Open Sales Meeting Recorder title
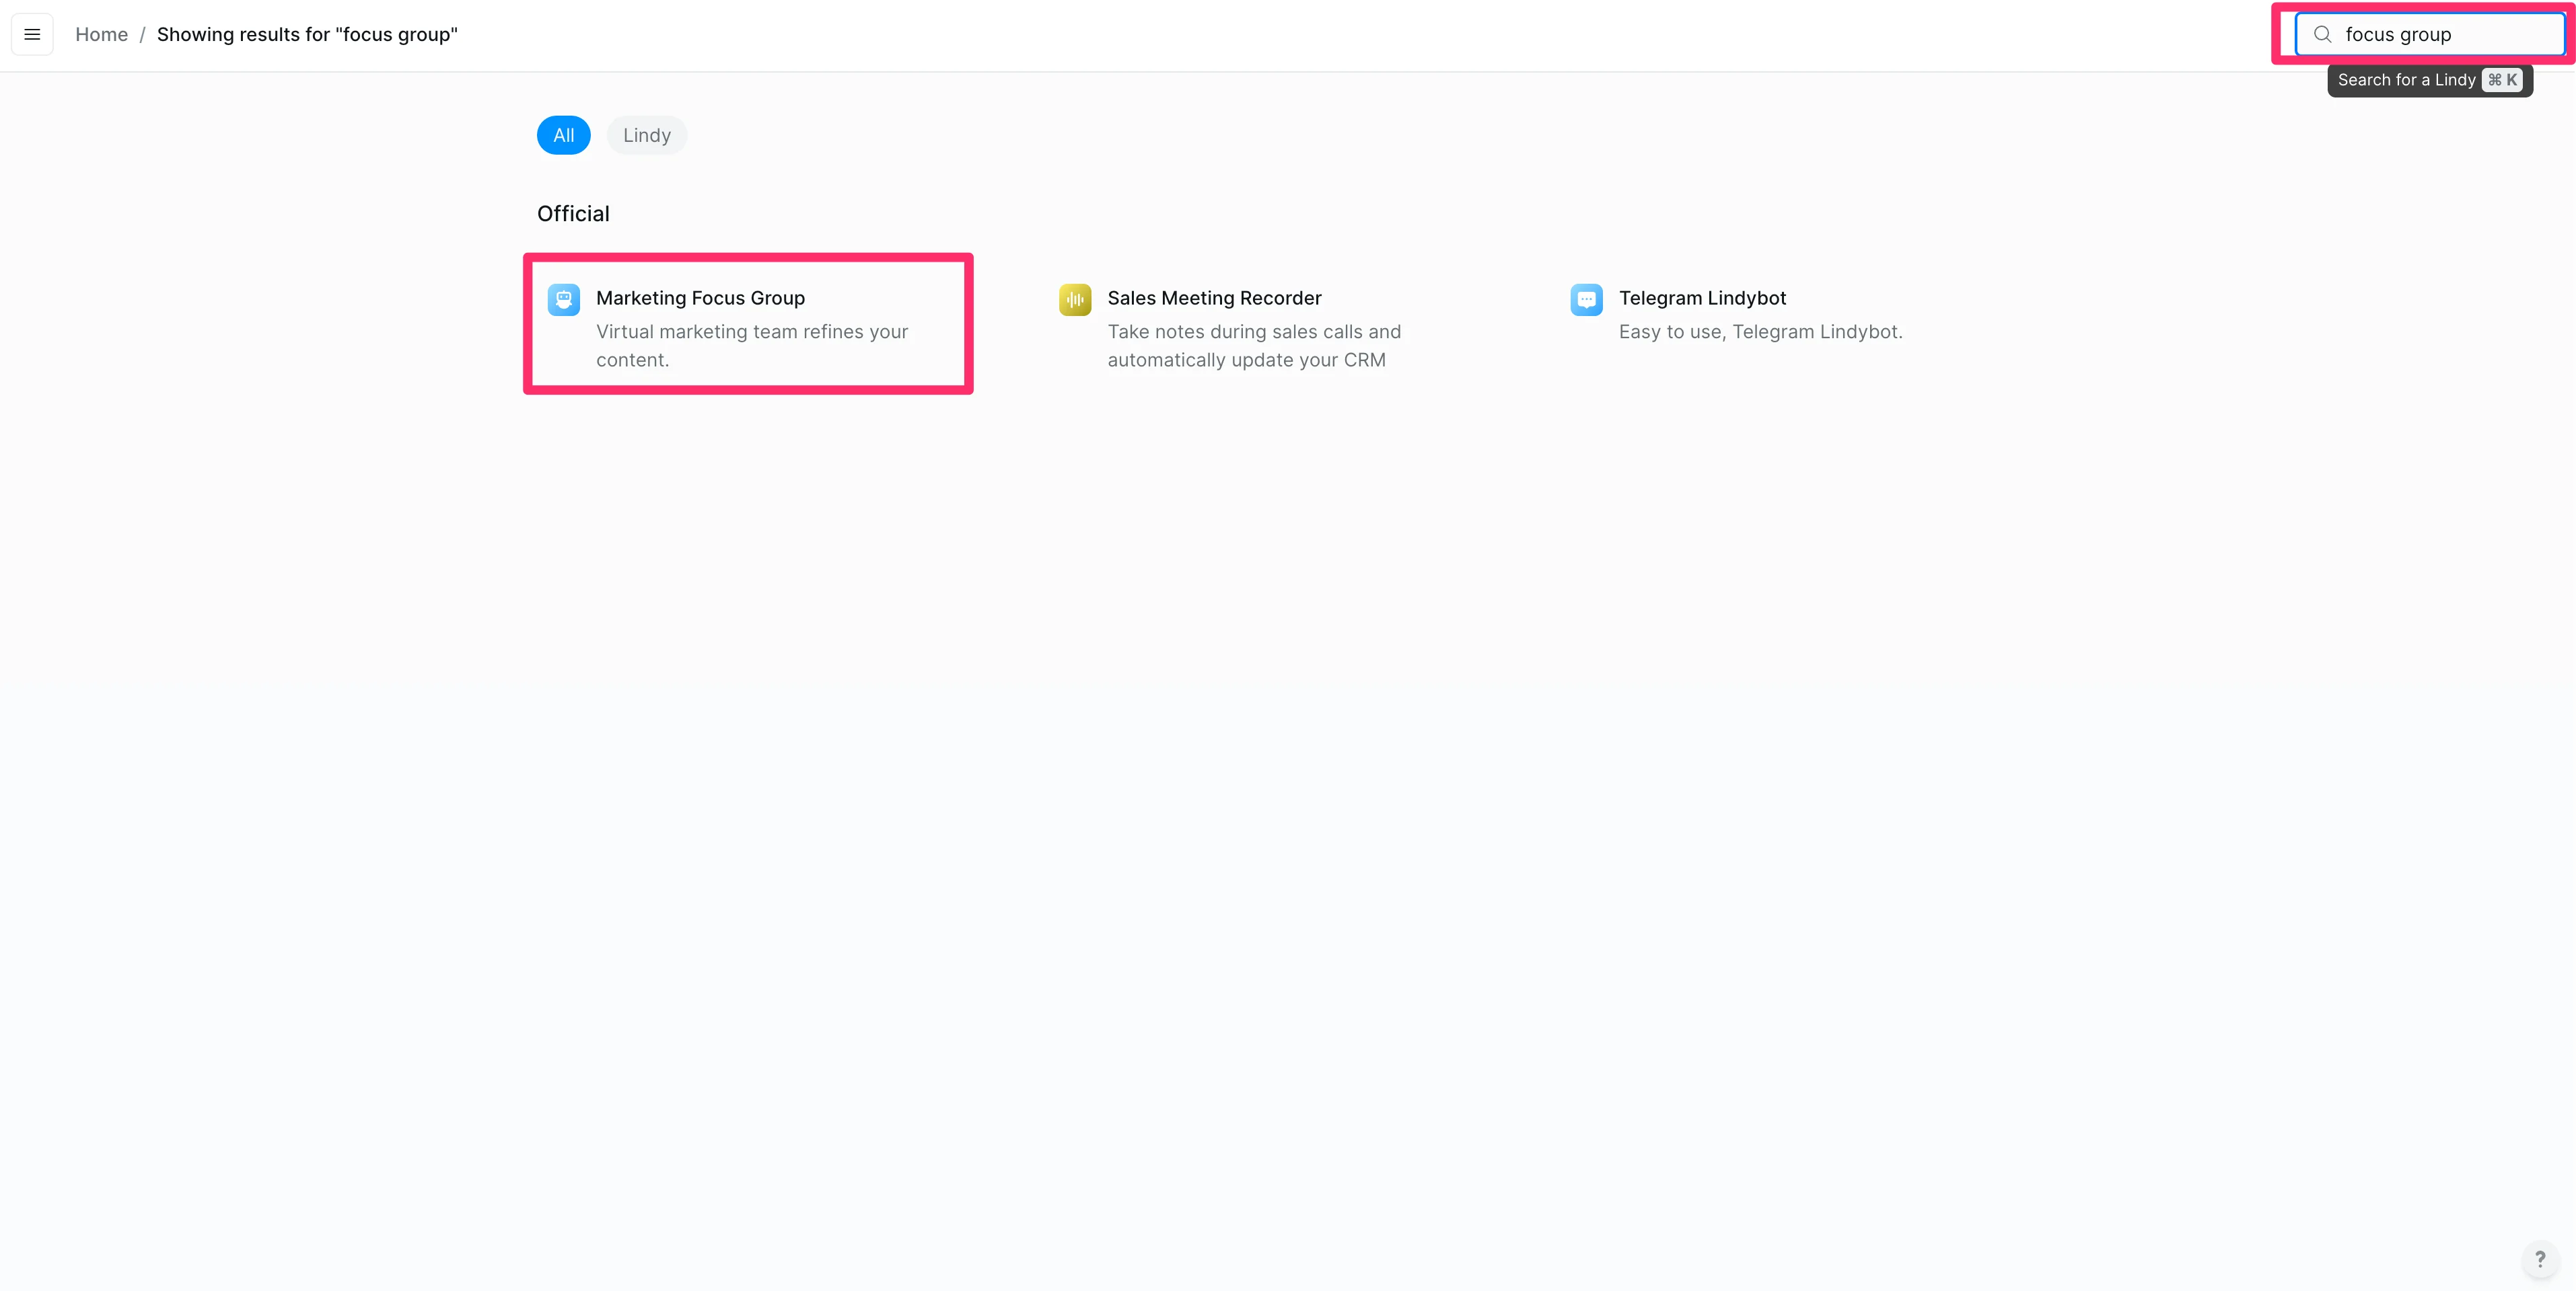This screenshot has height=1291, width=2576. [x=1214, y=298]
